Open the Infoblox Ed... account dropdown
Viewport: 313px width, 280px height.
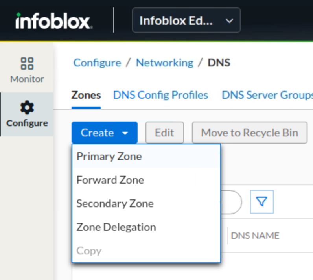click(186, 20)
